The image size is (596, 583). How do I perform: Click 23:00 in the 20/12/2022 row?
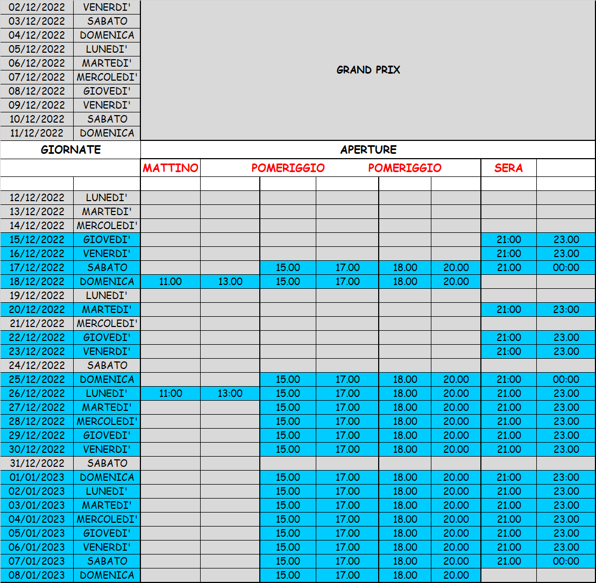coord(566,309)
